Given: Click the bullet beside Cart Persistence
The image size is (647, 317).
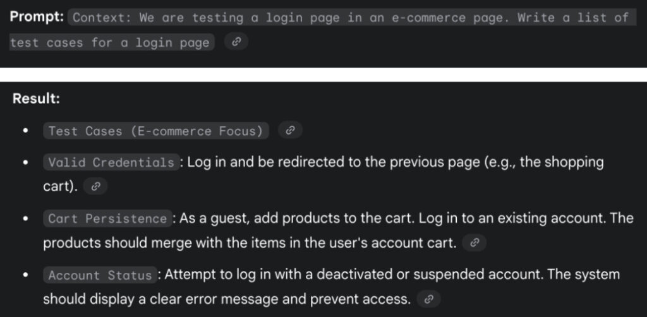Looking at the screenshot, I should pyautogui.click(x=25, y=218).
